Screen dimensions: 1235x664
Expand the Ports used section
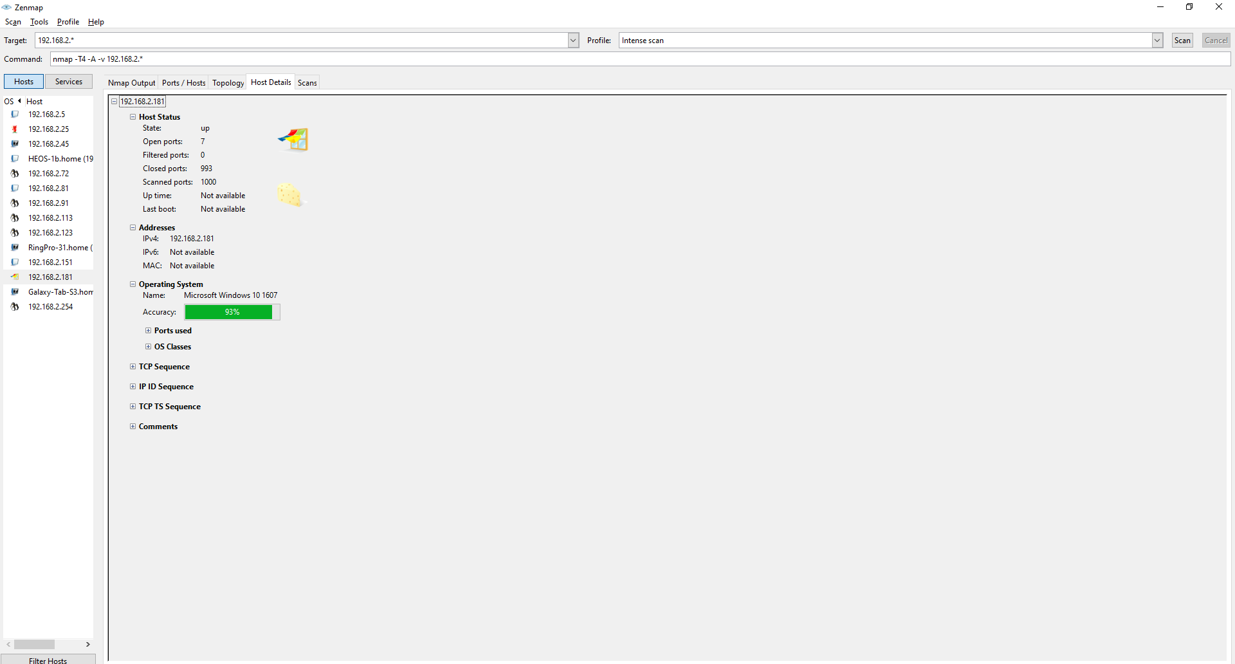pos(149,331)
